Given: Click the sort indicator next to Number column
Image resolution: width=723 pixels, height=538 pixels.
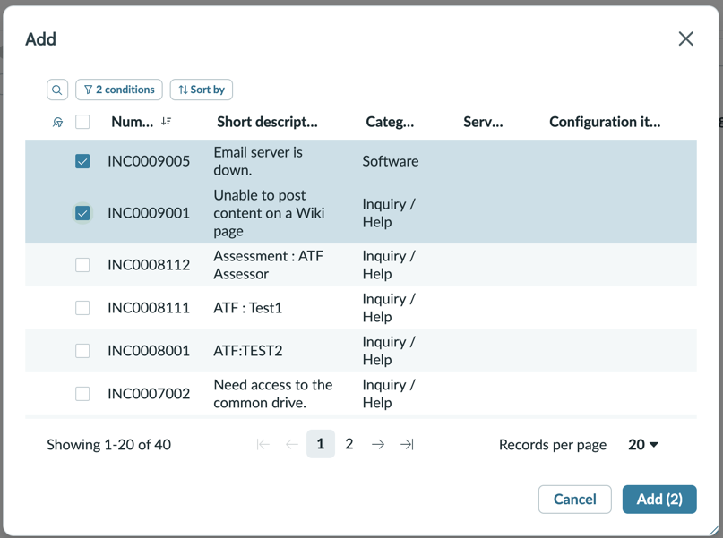Looking at the screenshot, I should pos(166,121).
